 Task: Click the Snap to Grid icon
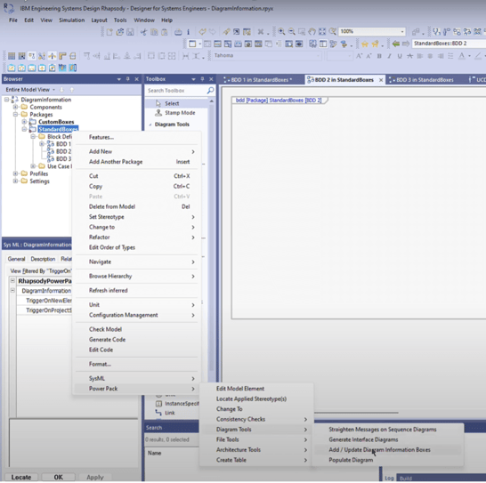coord(21,56)
